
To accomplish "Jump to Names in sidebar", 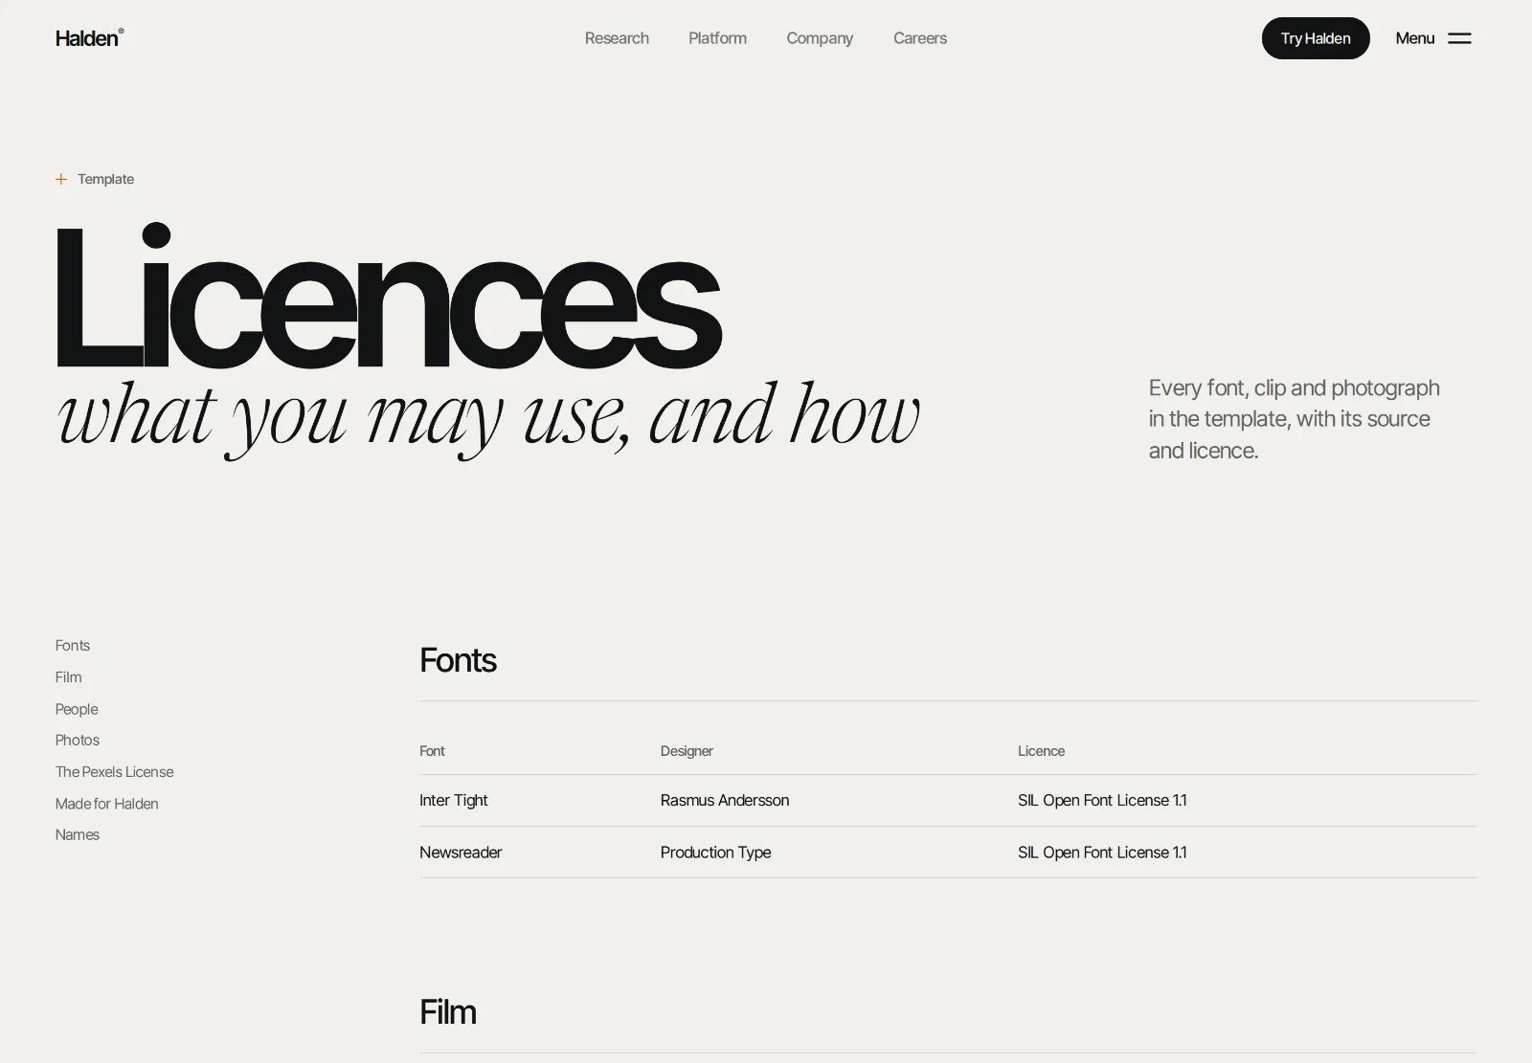I will [x=78, y=835].
